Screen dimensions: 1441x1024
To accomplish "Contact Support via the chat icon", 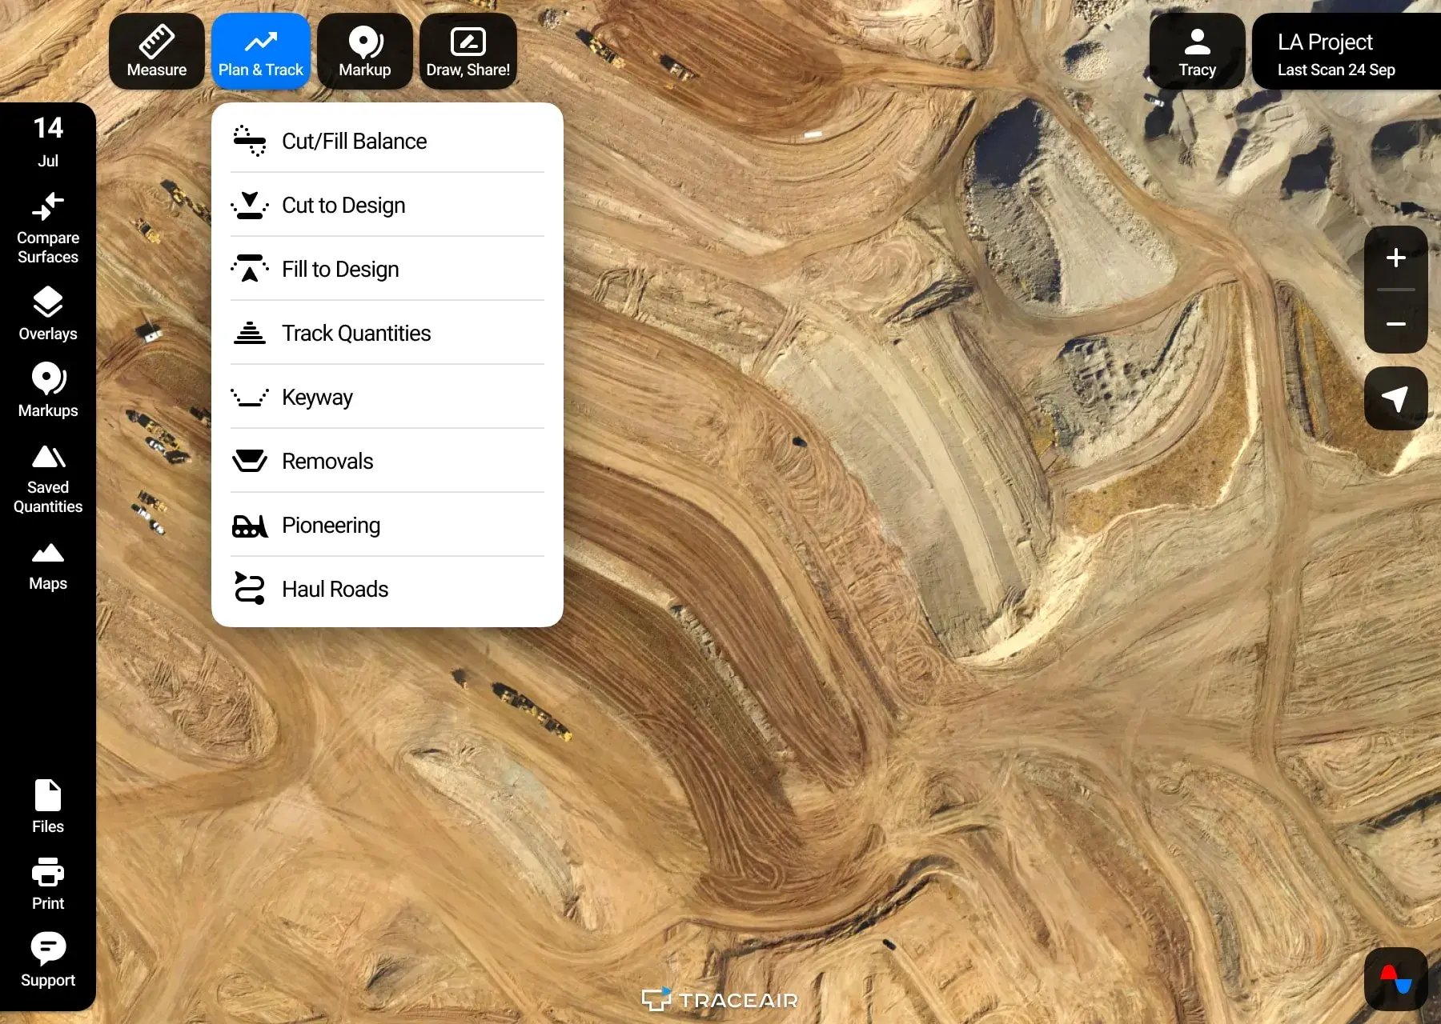I will click(48, 958).
